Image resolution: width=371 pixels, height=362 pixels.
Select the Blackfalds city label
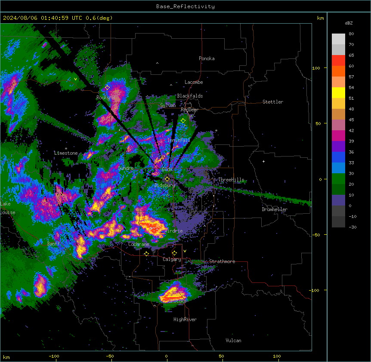[190, 96]
